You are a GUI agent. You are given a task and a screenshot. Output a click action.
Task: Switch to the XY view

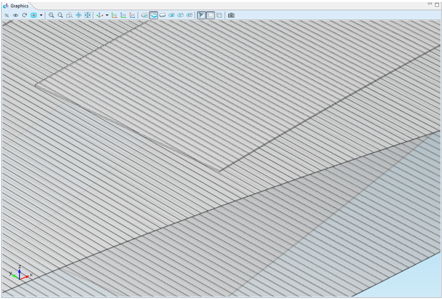pos(114,15)
